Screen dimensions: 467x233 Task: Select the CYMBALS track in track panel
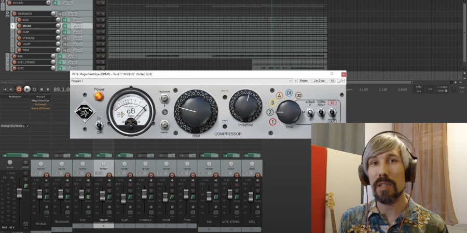[x=29, y=38]
